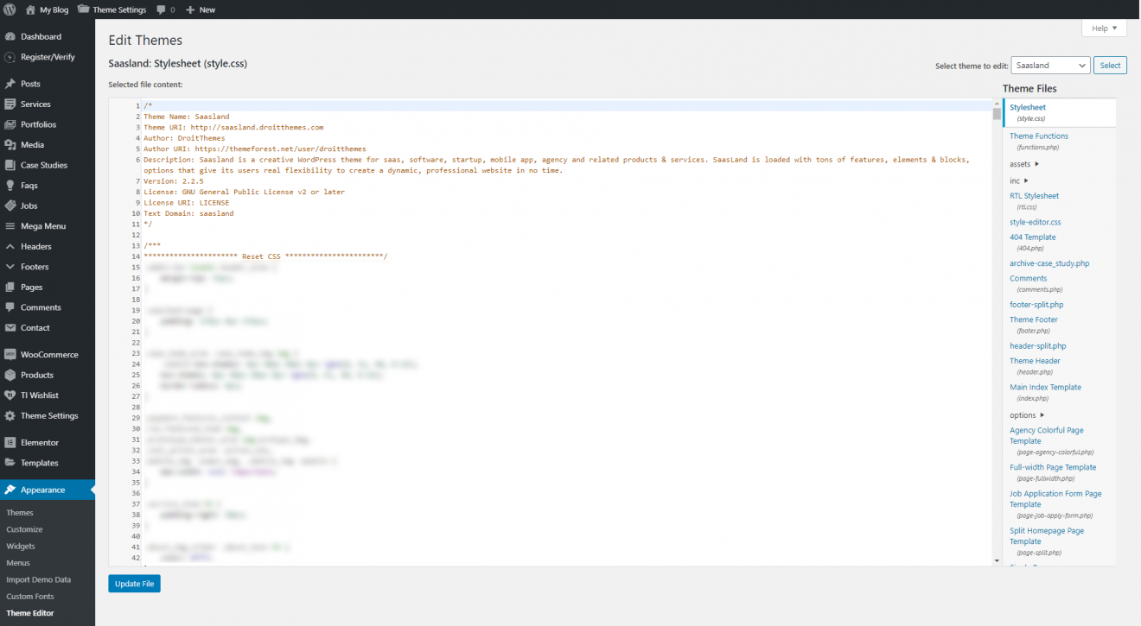This screenshot has width=1141, height=626.
Task: Open the Help tab dropdown
Action: coord(1104,28)
